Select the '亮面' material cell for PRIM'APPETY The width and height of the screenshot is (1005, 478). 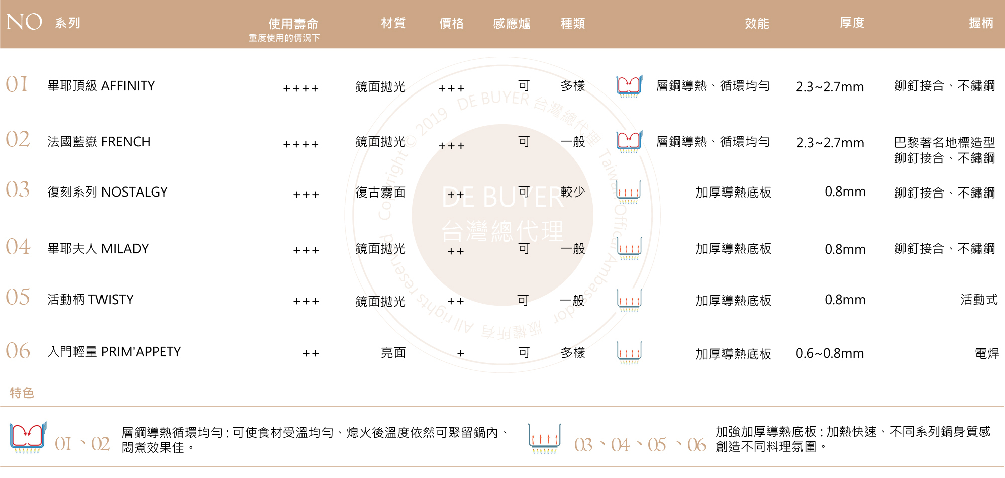pos(393,353)
